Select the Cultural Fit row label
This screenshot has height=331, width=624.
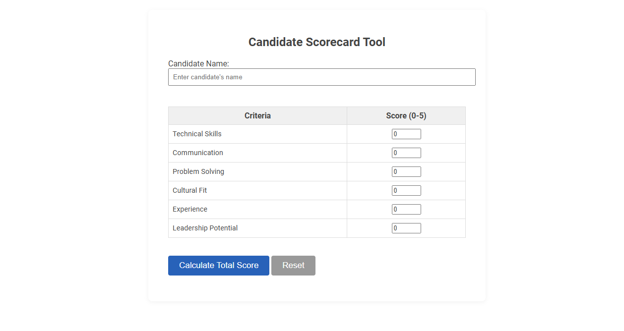tap(190, 190)
